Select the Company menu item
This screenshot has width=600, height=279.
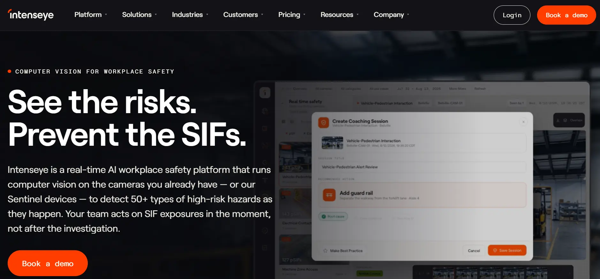(x=391, y=15)
